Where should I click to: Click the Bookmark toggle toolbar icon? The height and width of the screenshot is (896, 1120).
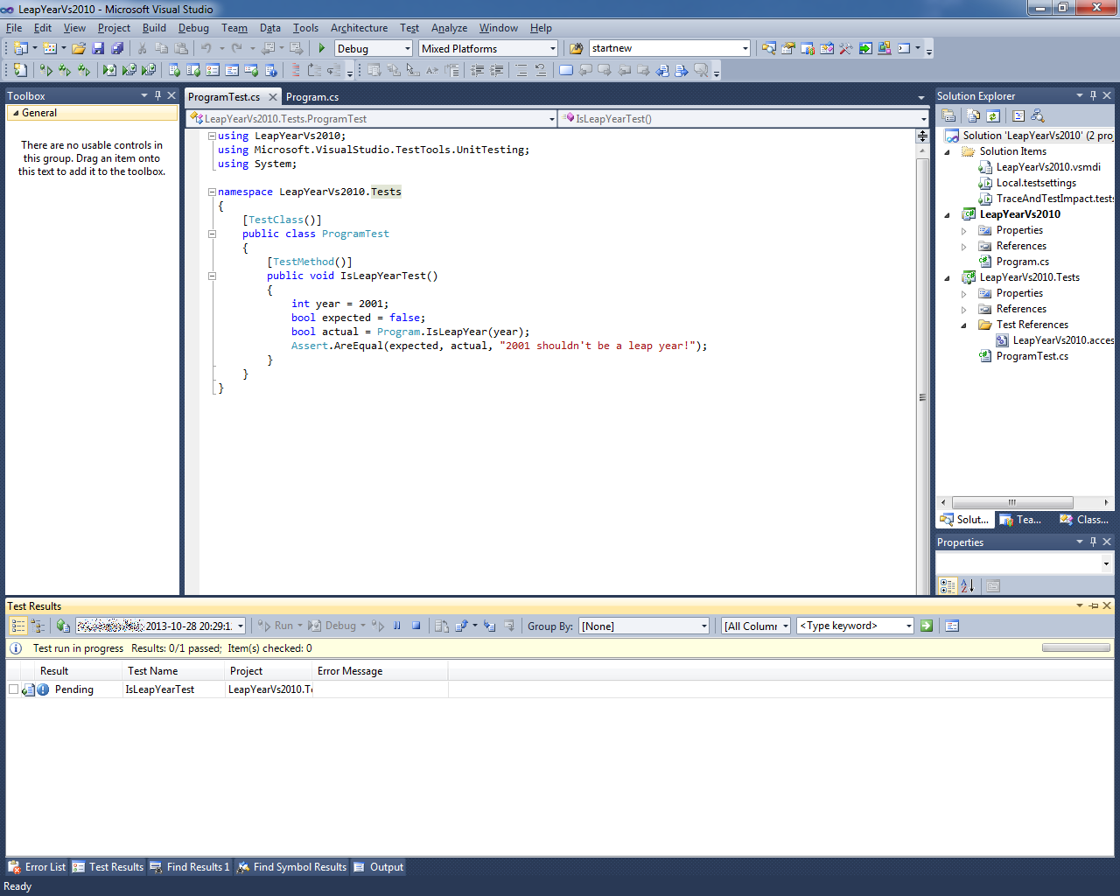point(566,70)
